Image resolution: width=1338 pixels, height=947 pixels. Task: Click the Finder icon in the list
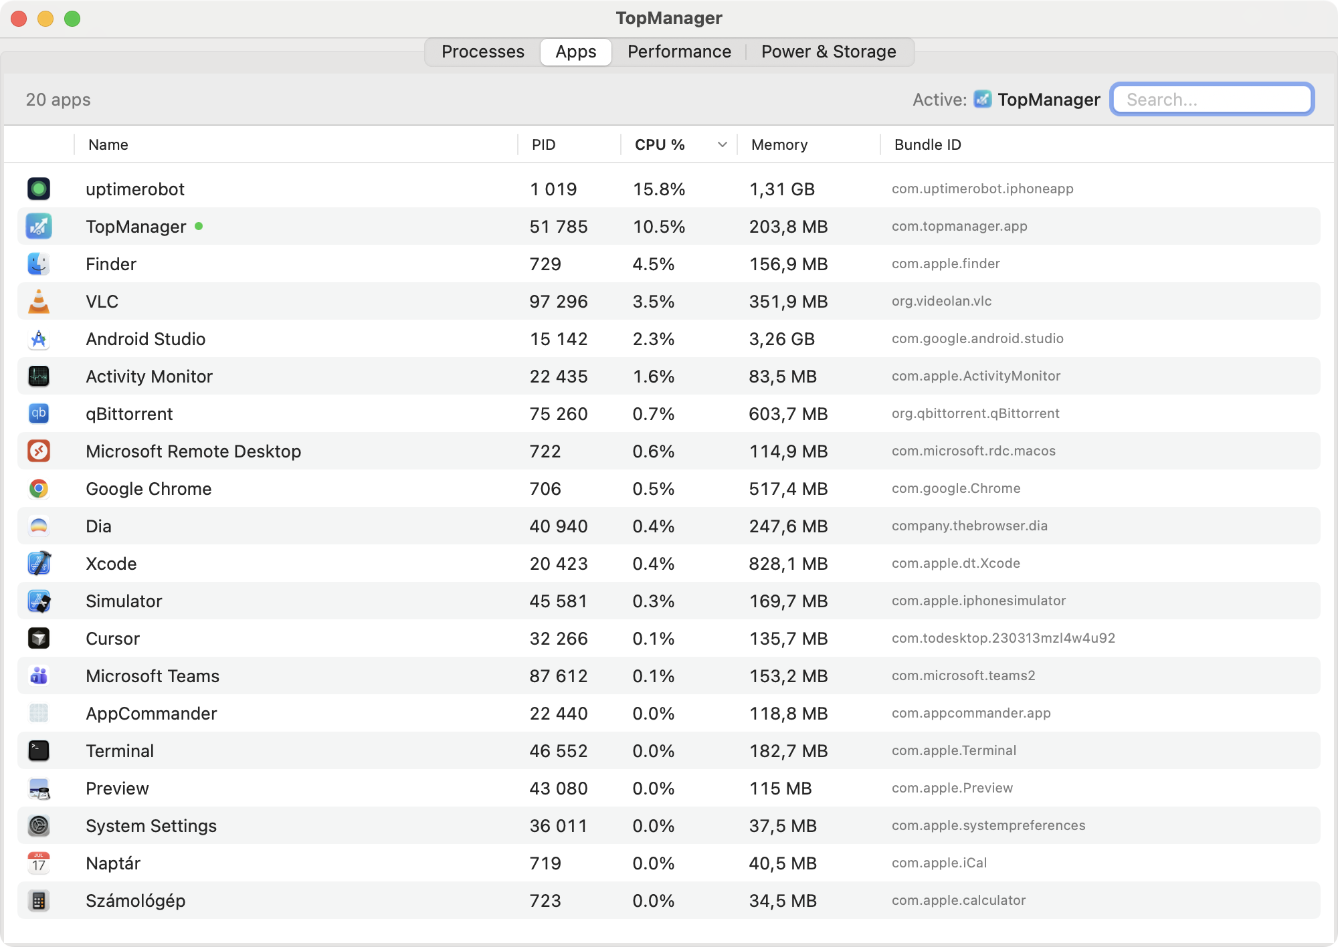tap(39, 264)
